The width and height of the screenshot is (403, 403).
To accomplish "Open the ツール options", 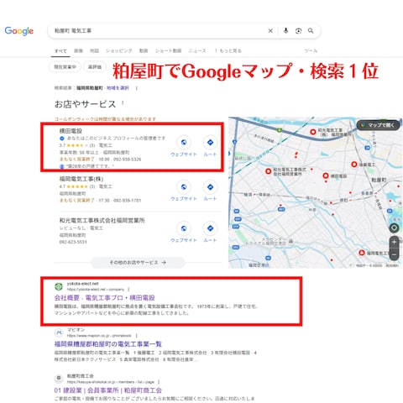I will point(311,50).
